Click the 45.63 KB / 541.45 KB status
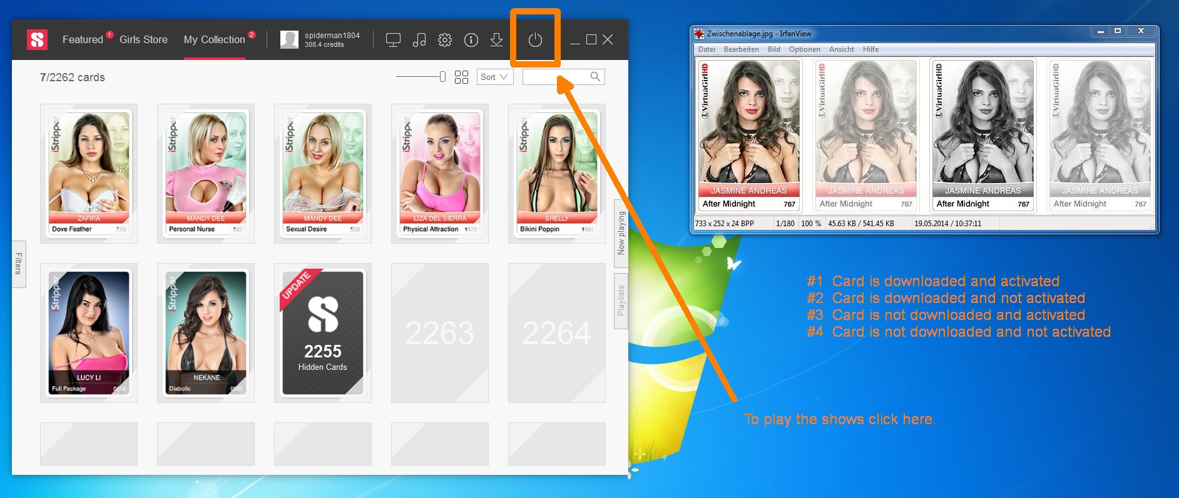1179x498 pixels. [x=861, y=223]
